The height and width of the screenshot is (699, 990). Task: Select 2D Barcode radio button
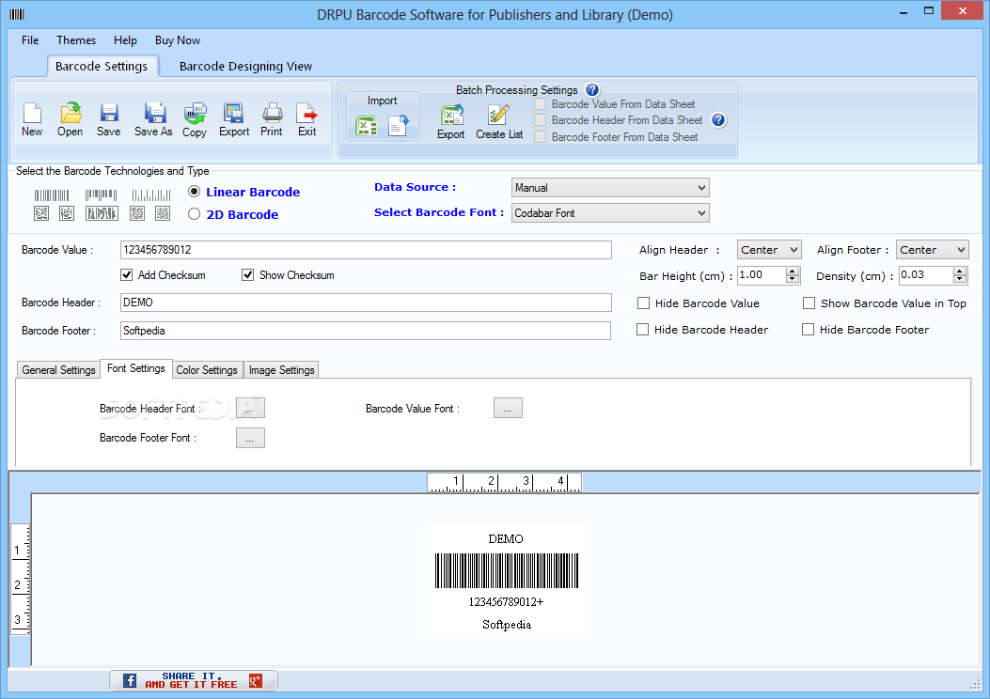(195, 214)
